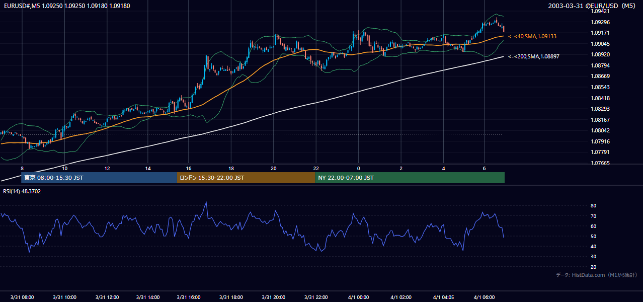
Task: Click hour label 2 under the price chart
Action: click(401, 168)
